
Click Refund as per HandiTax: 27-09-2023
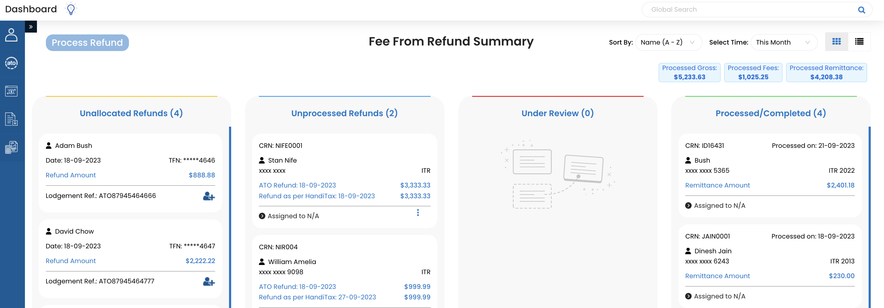(317, 297)
